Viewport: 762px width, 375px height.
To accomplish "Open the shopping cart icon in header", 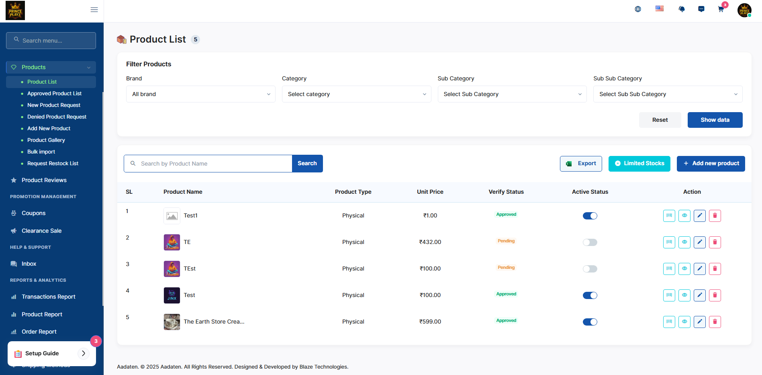I will click(x=721, y=9).
